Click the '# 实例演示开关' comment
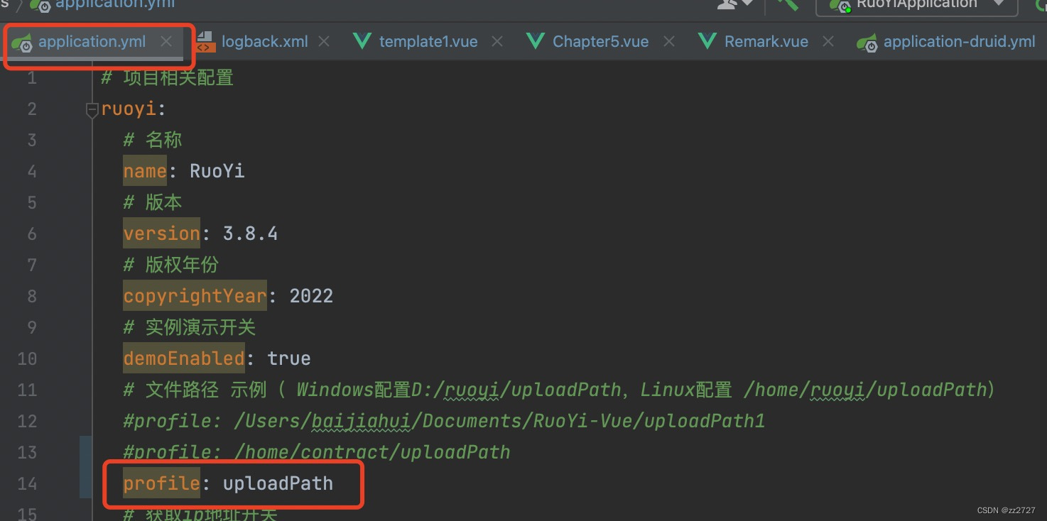This screenshot has width=1047, height=521. point(189,327)
